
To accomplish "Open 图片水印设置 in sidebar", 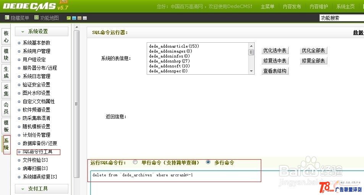I will tap(36, 93).
